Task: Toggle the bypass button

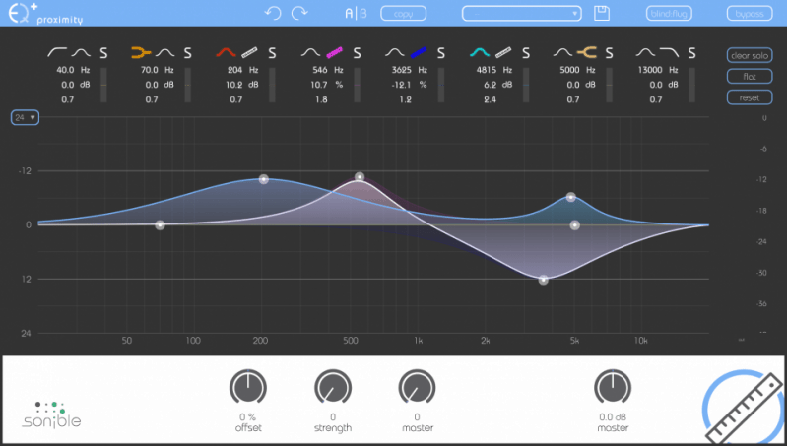Action: coord(750,14)
